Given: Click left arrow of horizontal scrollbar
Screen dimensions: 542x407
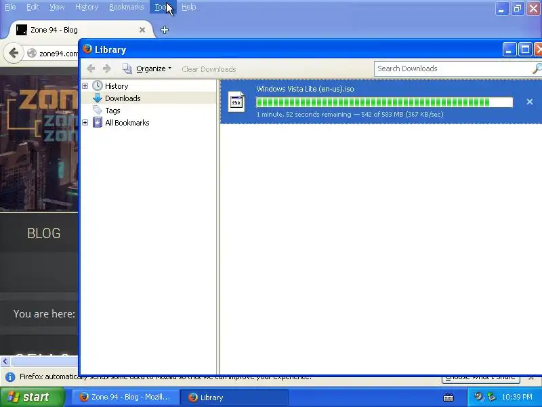Looking at the screenshot, I should coord(5,362).
